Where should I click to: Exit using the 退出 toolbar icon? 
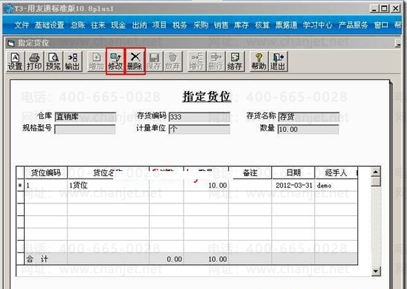click(x=278, y=61)
